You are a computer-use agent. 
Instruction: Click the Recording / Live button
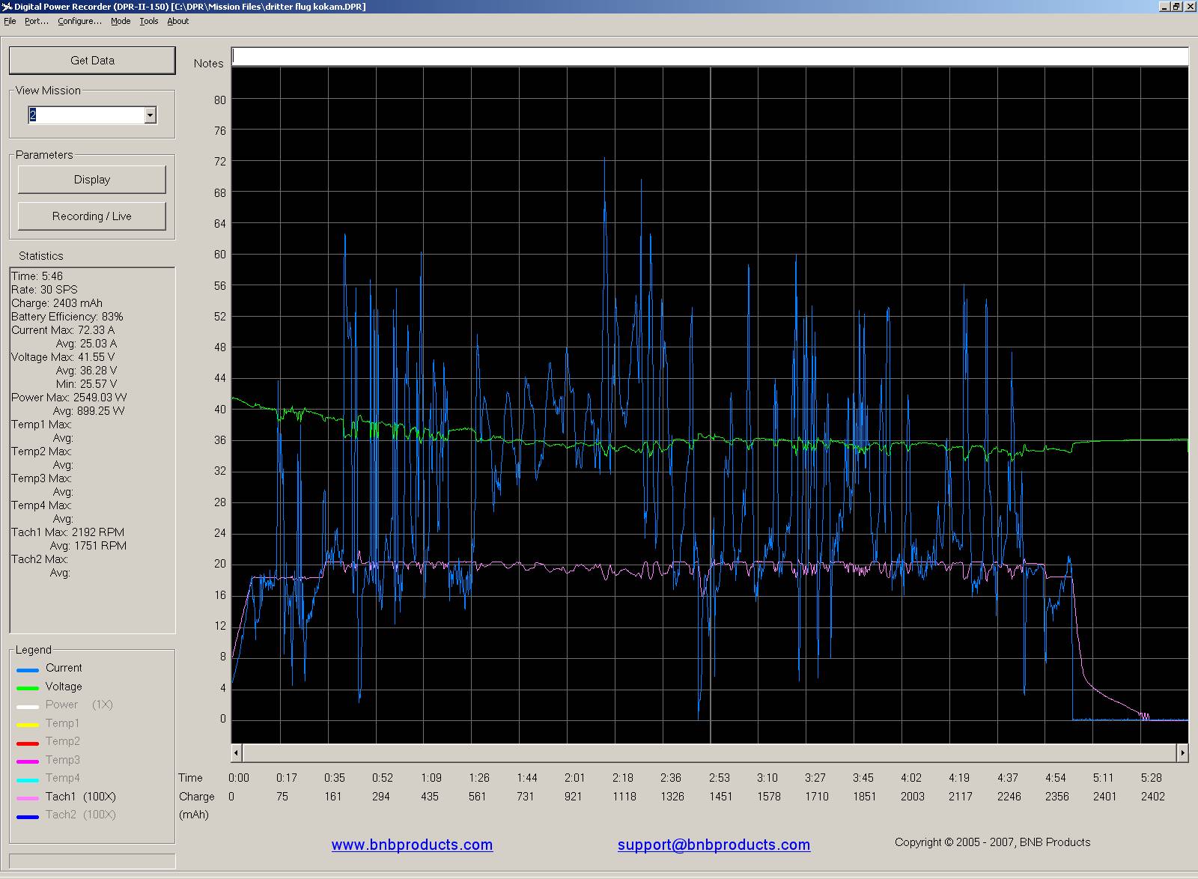[x=92, y=216]
